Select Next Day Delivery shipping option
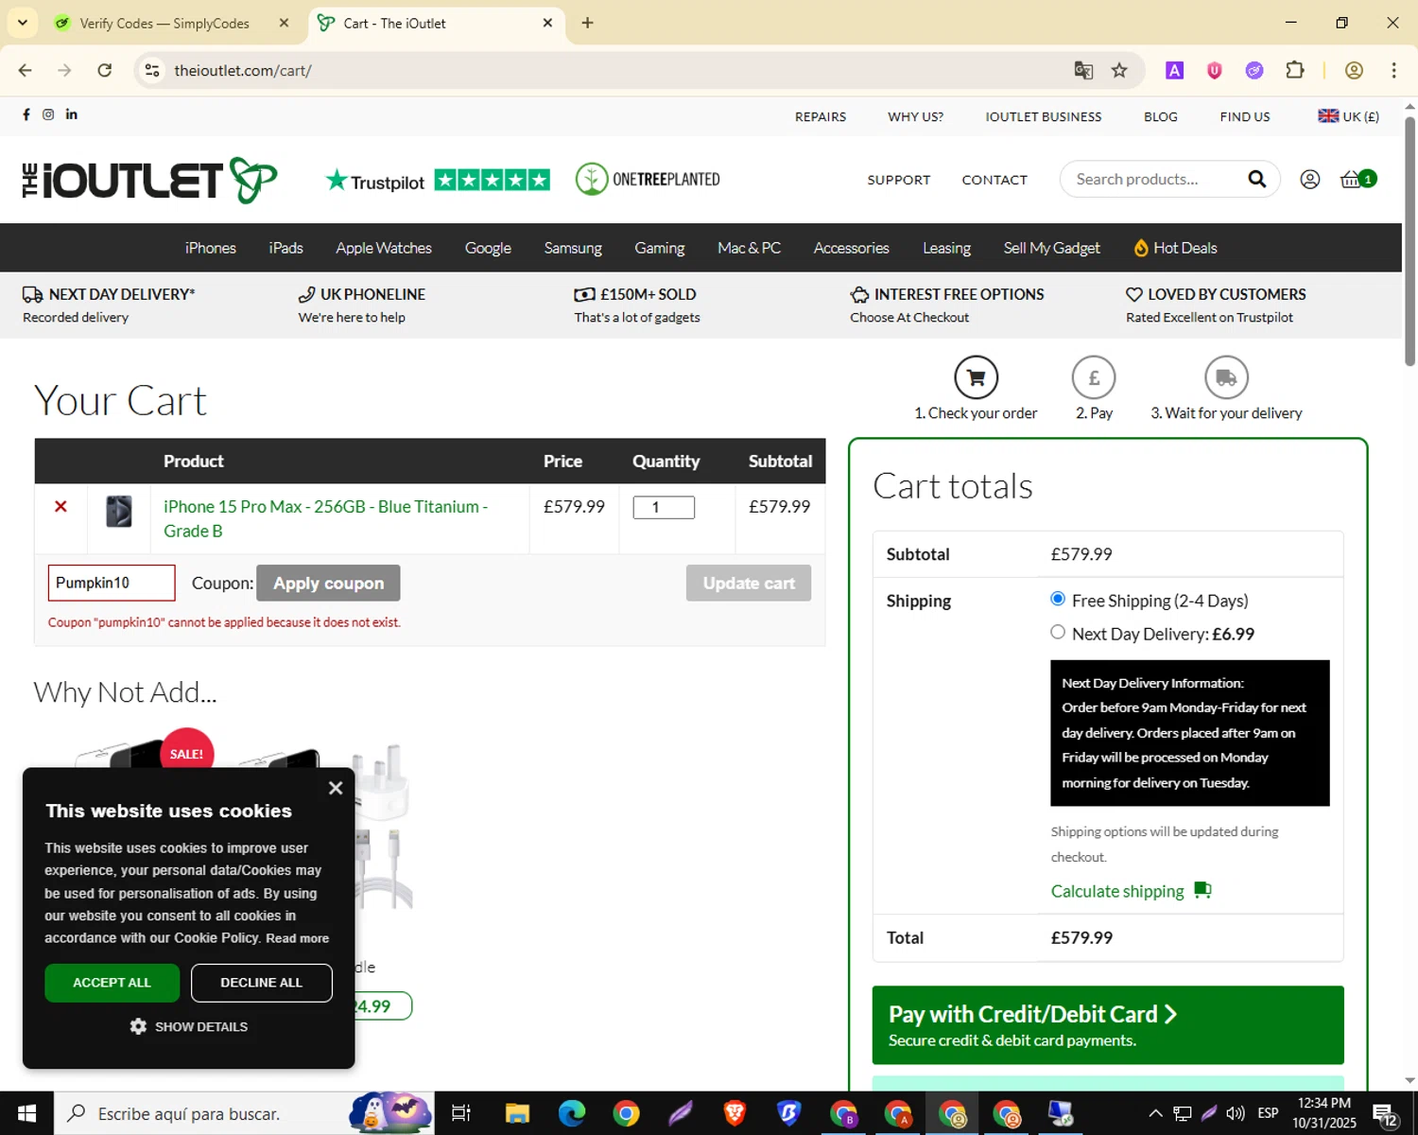The width and height of the screenshot is (1418, 1135). 1058,632
